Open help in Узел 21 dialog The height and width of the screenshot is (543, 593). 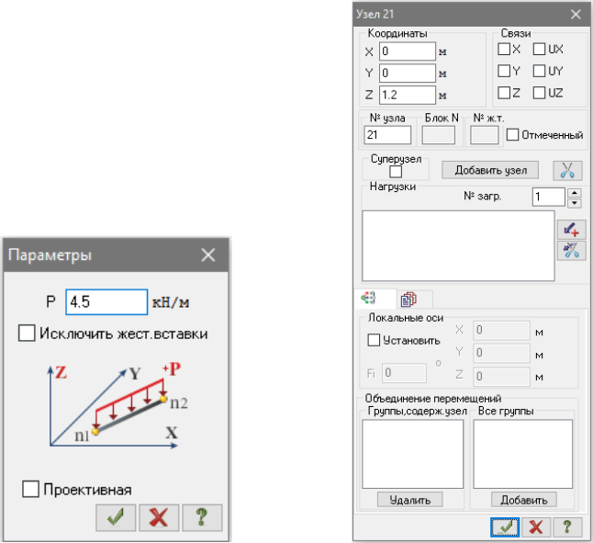point(567,526)
